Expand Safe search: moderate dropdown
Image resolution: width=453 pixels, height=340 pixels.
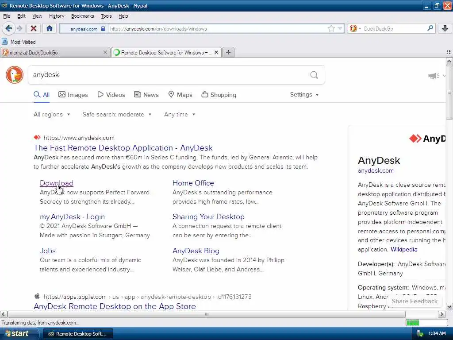[x=117, y=115]
